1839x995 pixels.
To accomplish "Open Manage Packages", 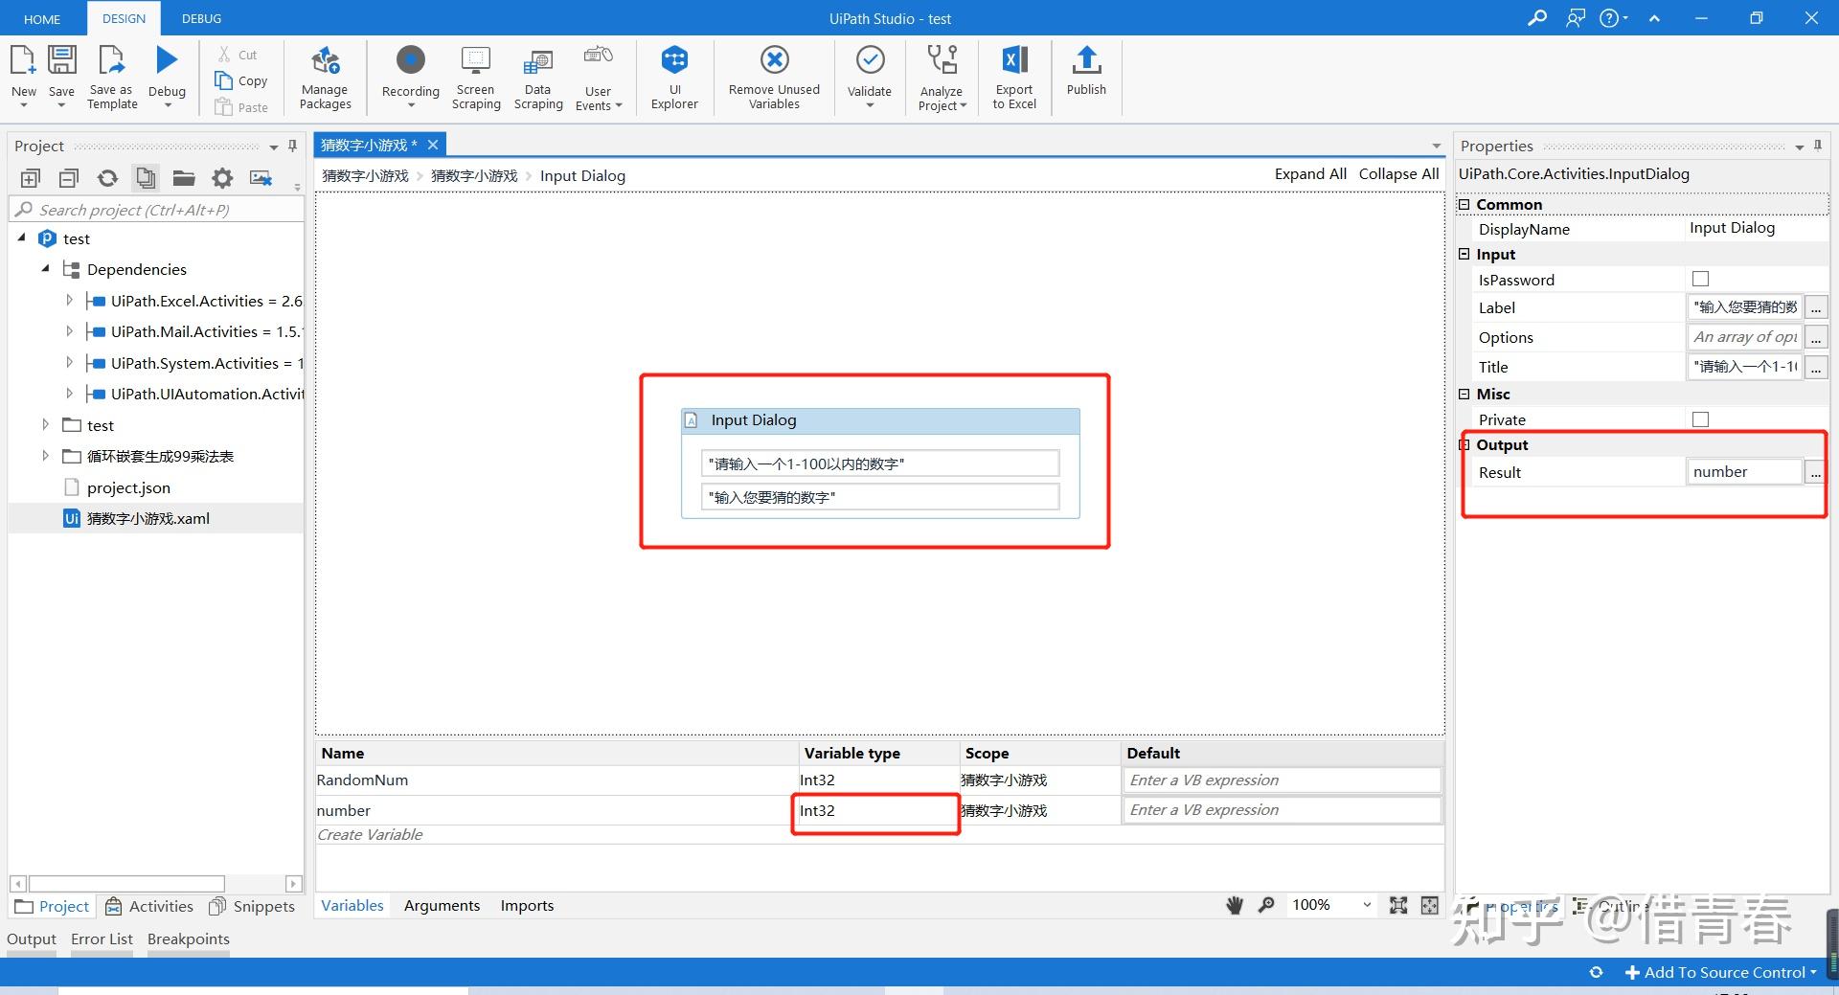I will coord(325,77).
